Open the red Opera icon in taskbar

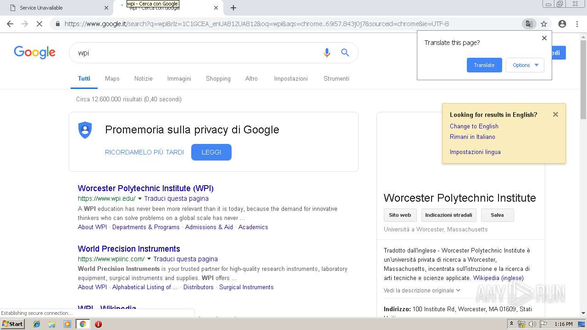click(x=98, y=324)
